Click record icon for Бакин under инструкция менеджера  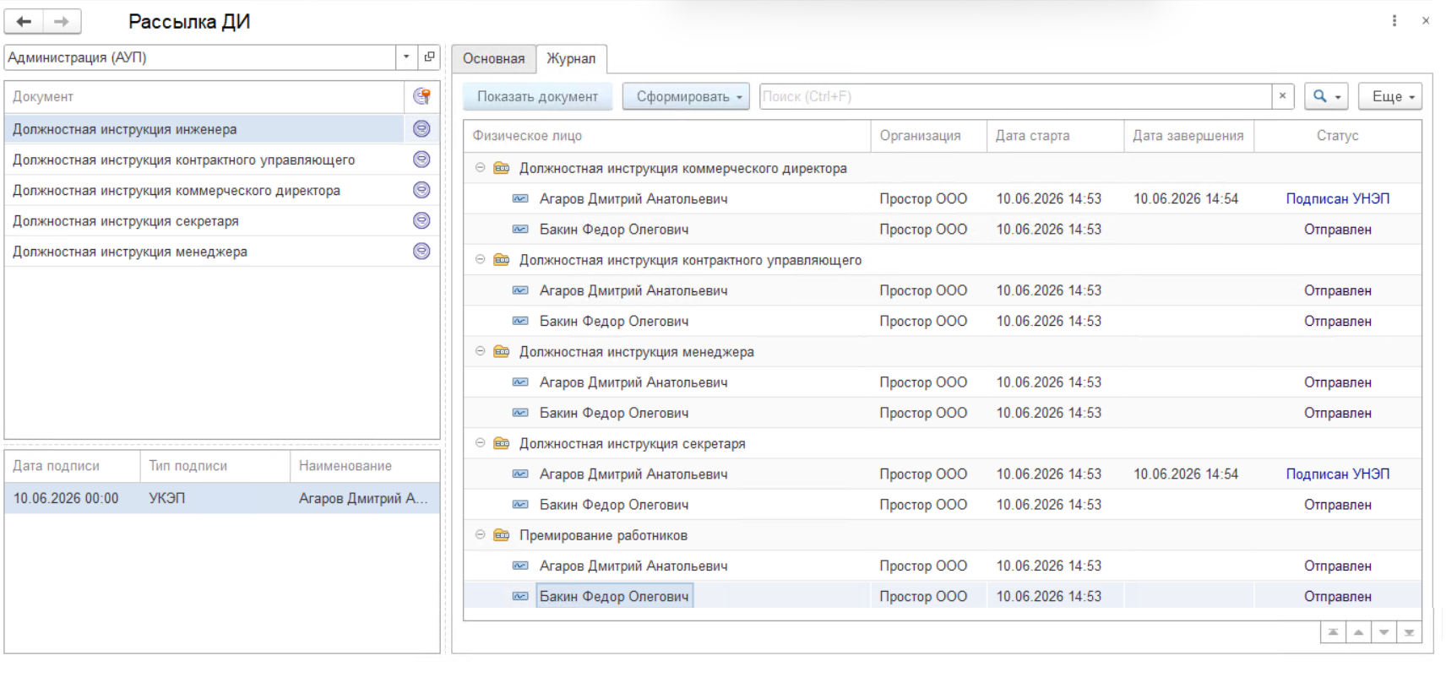pyautogui.click(x=521, y=413)
